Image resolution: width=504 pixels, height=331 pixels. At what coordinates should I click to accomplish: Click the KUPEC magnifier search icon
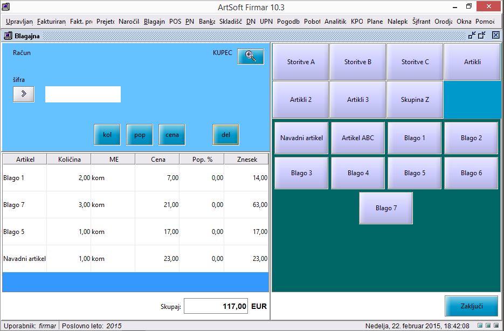click(x=250, y=56)
